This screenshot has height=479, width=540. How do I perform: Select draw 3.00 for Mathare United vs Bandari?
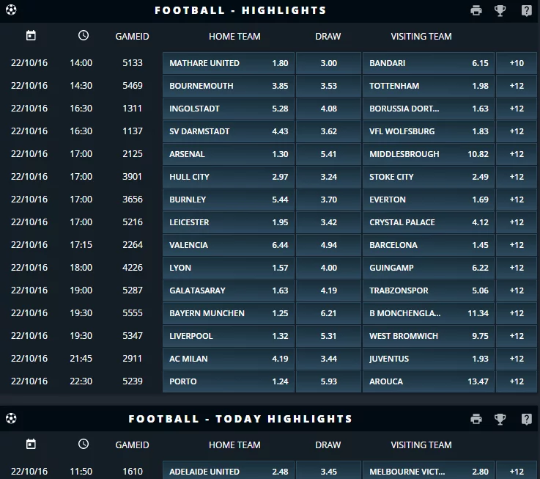tap(328, 63)
